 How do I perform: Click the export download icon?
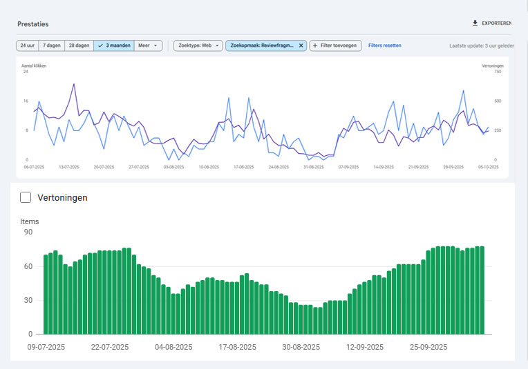[475, 23]
